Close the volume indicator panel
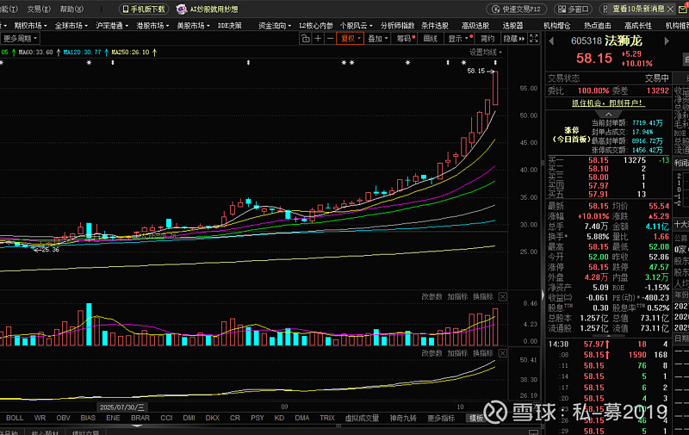 [503, 296]
